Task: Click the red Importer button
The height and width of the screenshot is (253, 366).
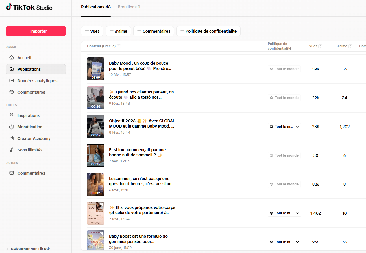Action: point(36,31)
